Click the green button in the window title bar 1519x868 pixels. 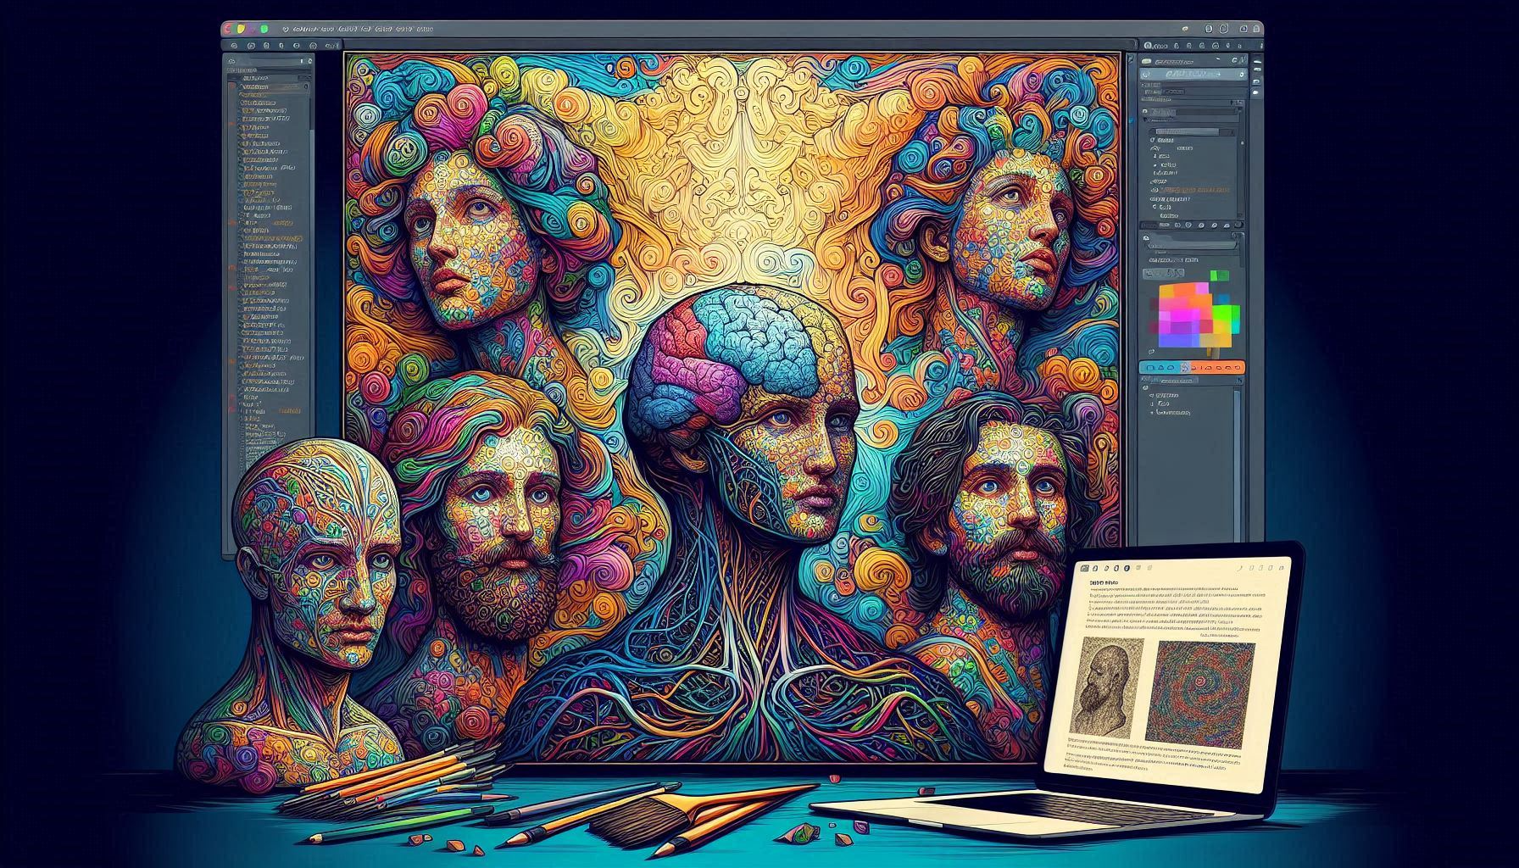[x=264, y=29]
